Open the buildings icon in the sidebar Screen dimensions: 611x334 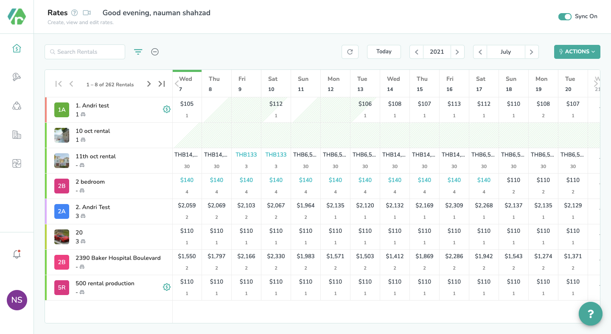tap(17, 135)
